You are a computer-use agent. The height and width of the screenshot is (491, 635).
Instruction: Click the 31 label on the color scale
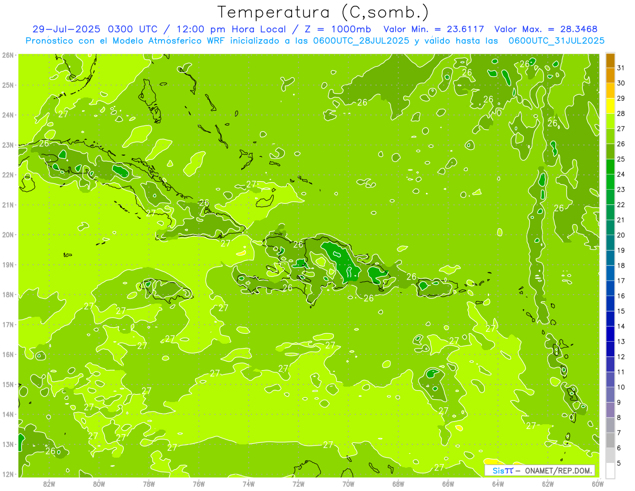pyautogui.click(x=621, y=68)
